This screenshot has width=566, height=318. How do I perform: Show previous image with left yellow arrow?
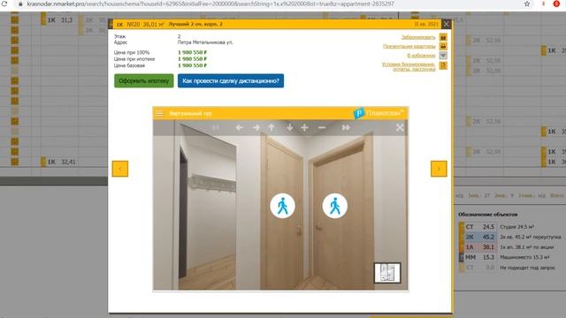point(120,169)
